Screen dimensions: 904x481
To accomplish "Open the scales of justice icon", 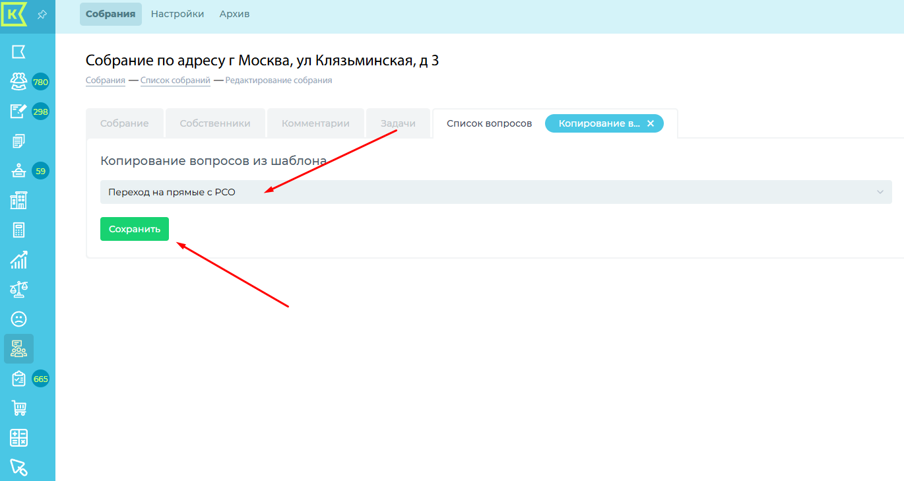I will click(x=18, y=290).
